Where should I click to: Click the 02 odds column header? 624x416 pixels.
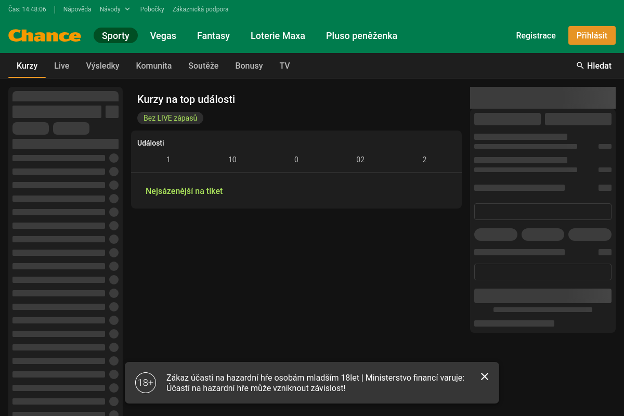360,160
